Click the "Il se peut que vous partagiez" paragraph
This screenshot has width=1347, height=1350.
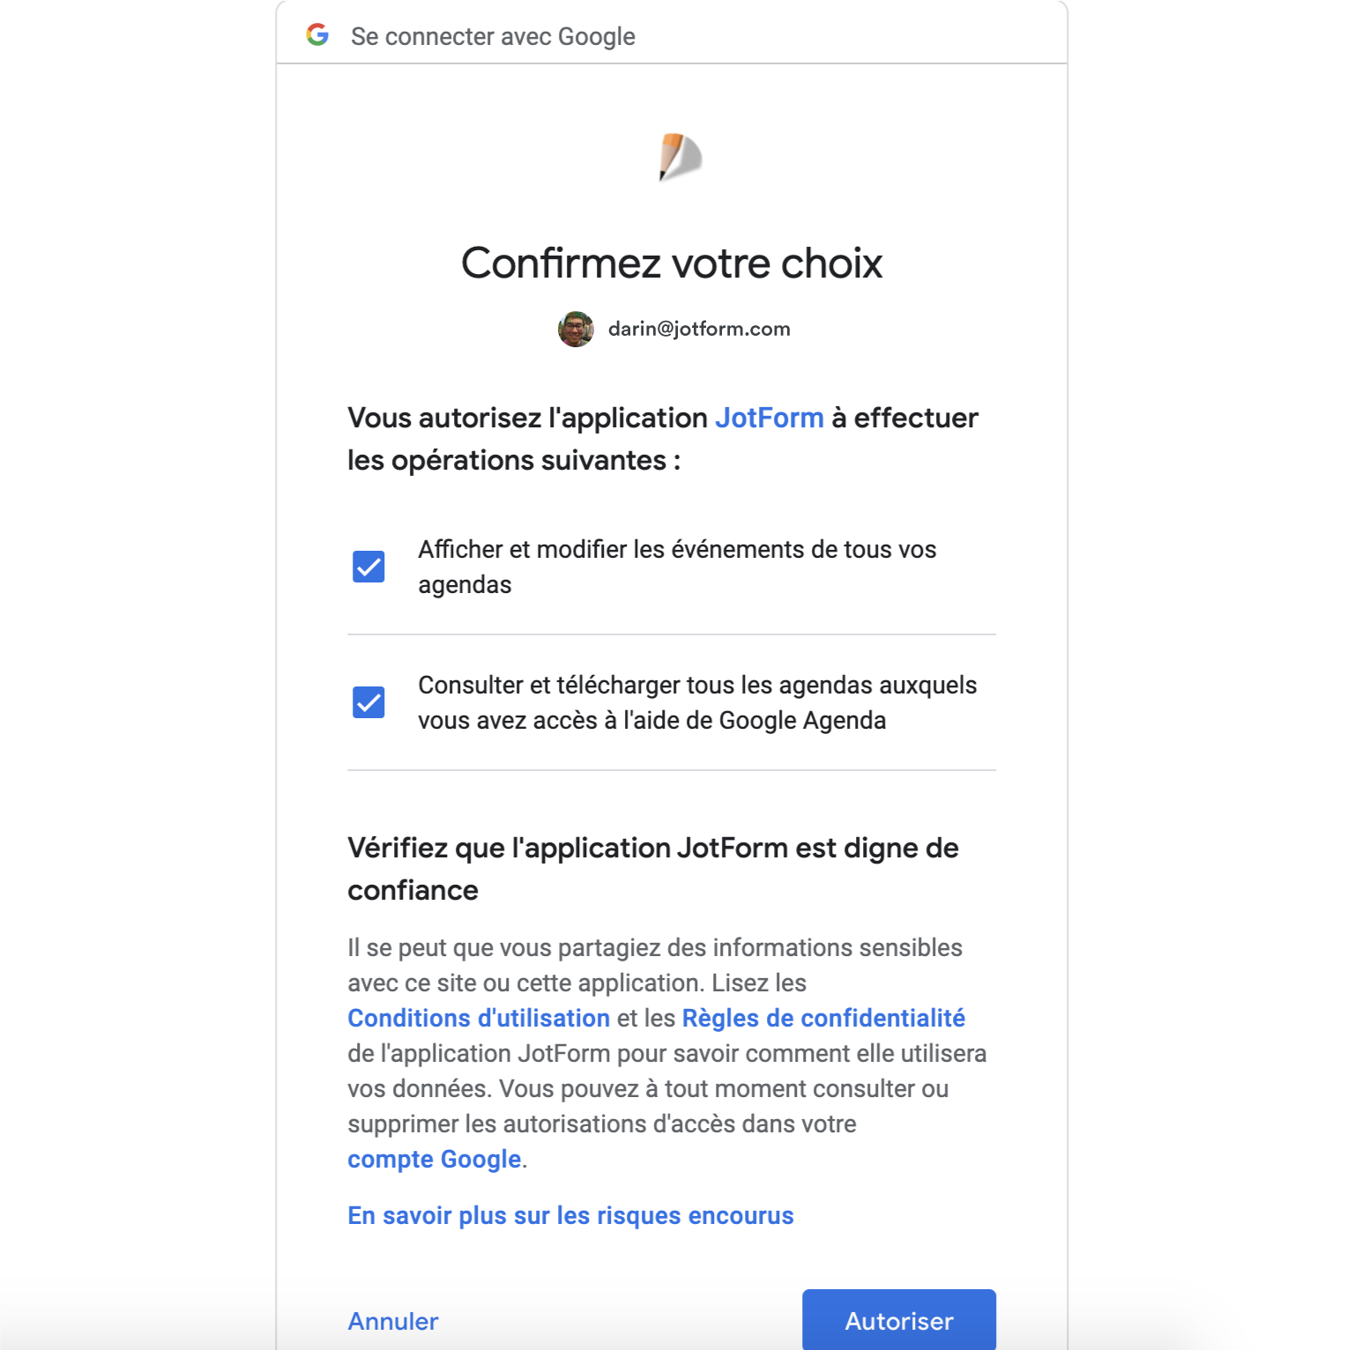coord(654,948)
